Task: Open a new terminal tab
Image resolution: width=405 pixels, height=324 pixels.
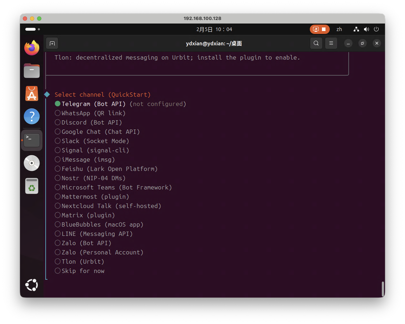Action: tap(52, 44)
